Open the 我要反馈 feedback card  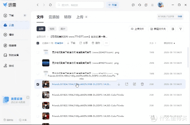coord(15,100)
